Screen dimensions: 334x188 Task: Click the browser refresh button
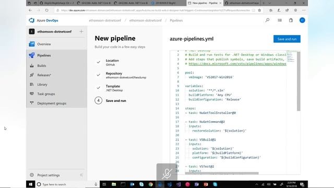coord(46,10)
